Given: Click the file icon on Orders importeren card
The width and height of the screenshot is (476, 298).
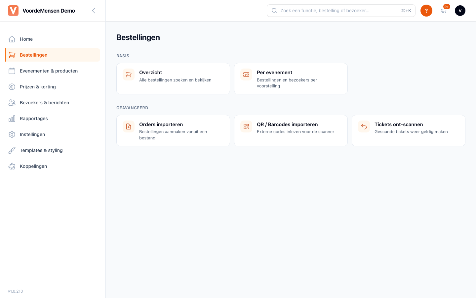Looking at the screenshot, I should pos(129,126).
